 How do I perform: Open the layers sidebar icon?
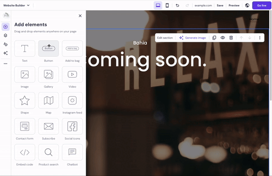tap(5, 35)
